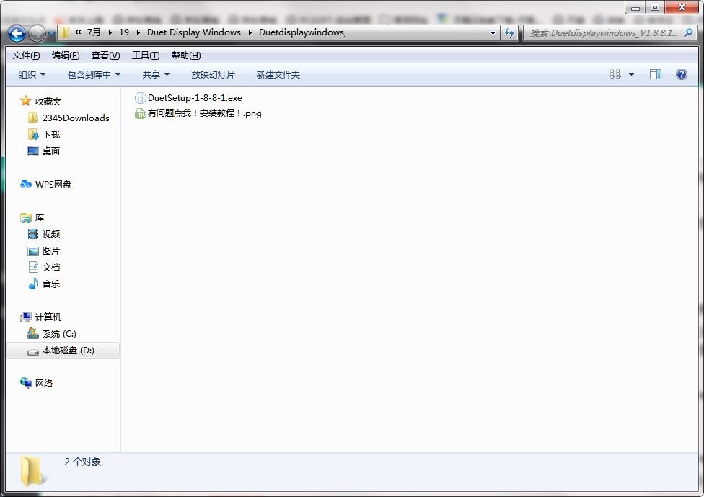Select 网络 in navigation pane

pyautogui.click(x=43, y=384)
